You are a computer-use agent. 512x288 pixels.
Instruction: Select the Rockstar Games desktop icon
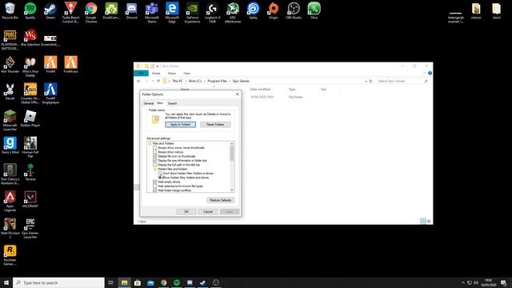click(10, 255)
